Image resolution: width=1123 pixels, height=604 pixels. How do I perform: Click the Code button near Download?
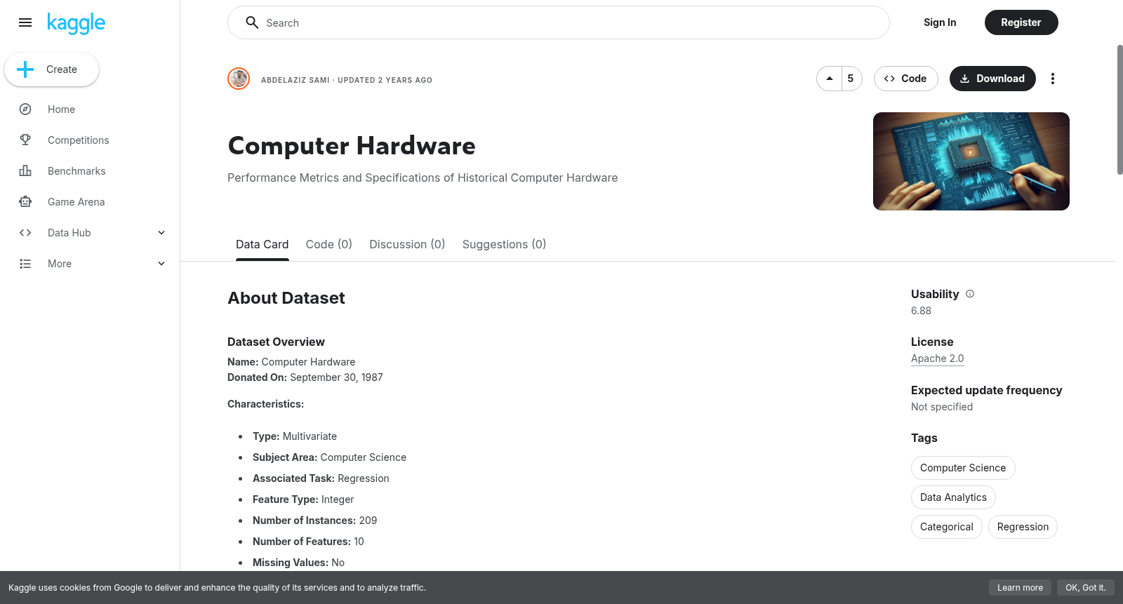(x=905, y=79)
